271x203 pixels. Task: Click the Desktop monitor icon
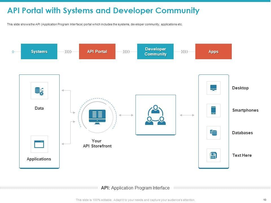pos(213,88)
